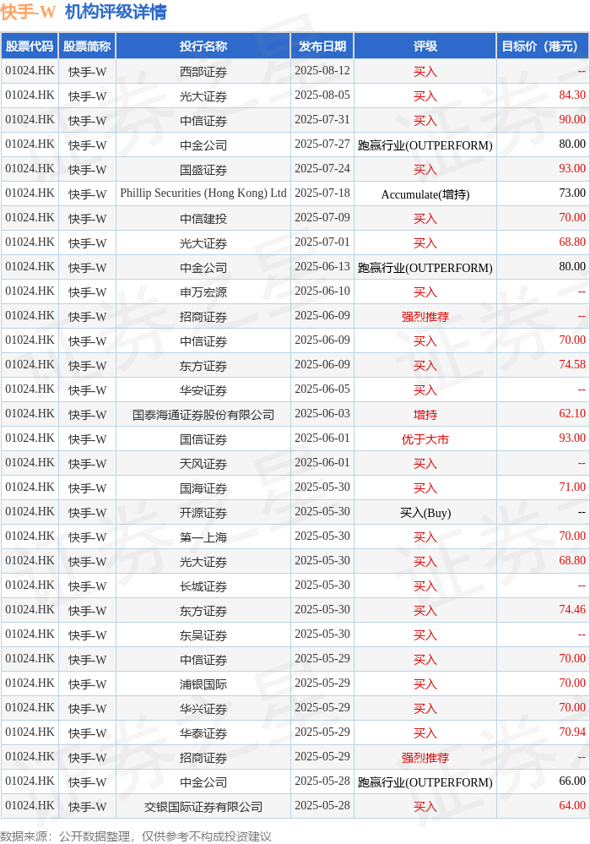Click 第一上海 broker name
The height and width of the screenshot is (844, 590).
pyautogui.click(x=203, y=537)
